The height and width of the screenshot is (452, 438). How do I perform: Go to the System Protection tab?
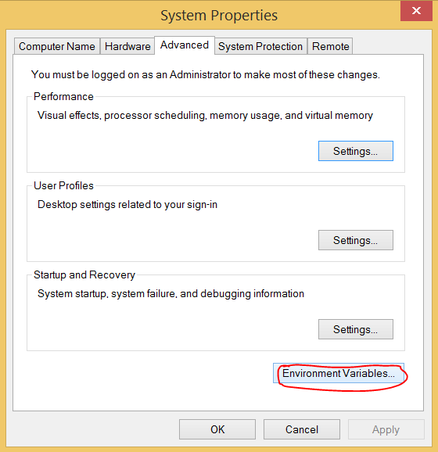coord(260,46)
